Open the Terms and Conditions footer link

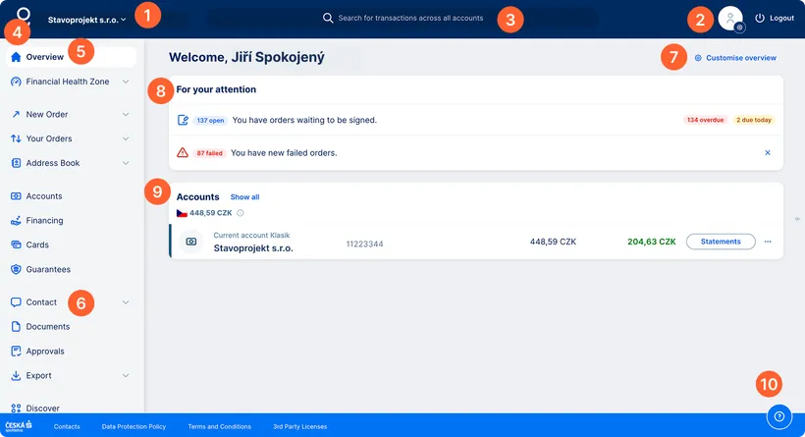tap(220, 427)
